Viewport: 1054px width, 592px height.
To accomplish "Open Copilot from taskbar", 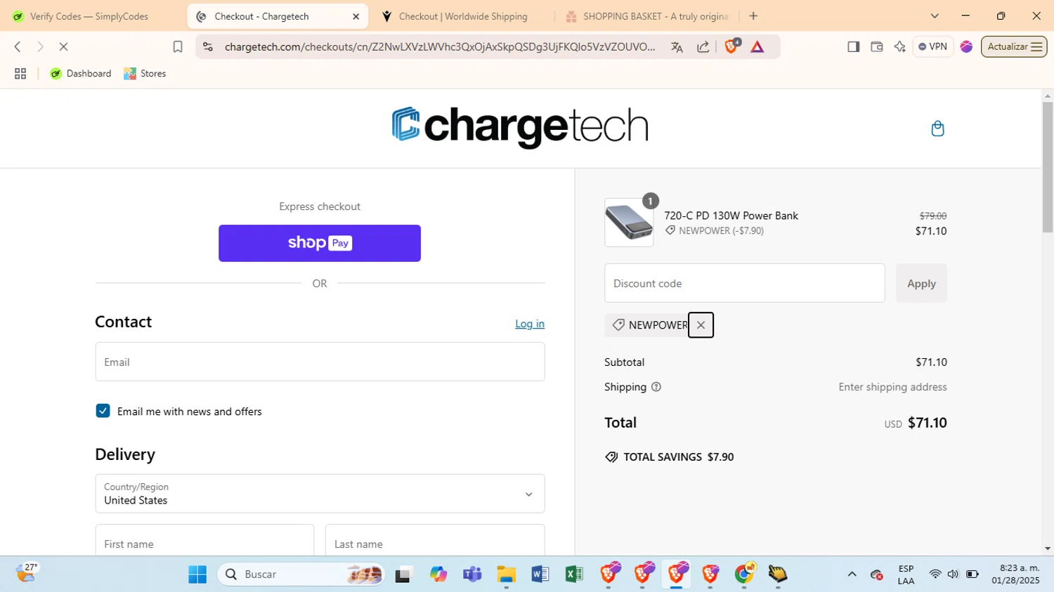I will click(x=438, y=574).
